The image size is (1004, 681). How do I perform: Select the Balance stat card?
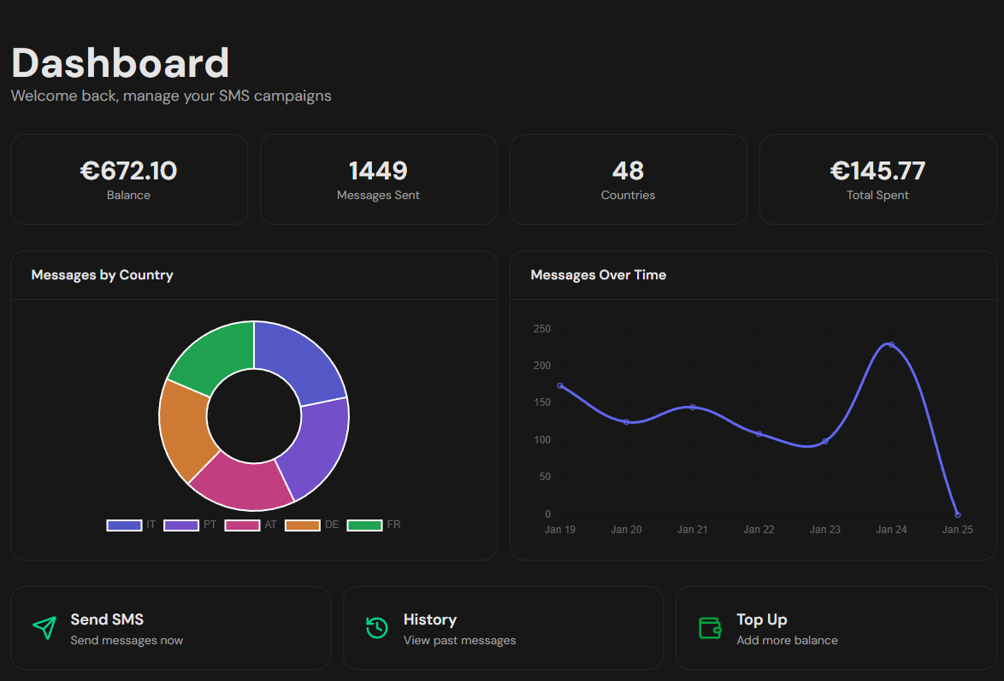coord(128,179)
